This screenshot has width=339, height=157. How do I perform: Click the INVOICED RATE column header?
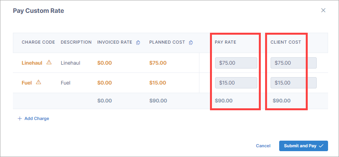point(115,42)
